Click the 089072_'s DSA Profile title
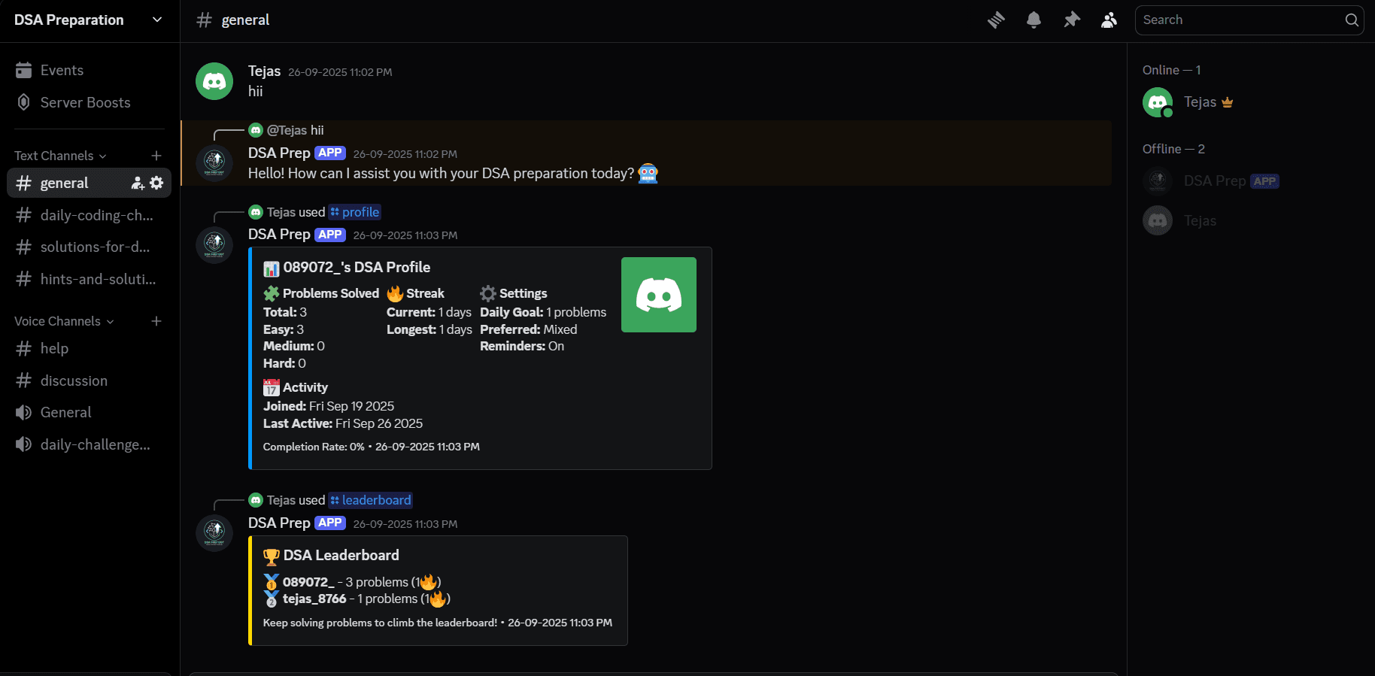 point(357,267)
